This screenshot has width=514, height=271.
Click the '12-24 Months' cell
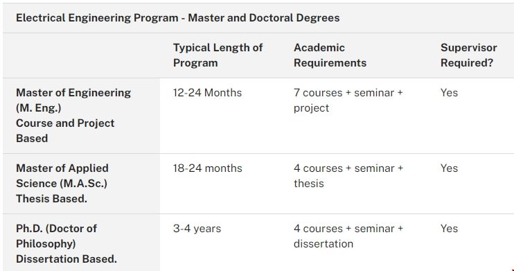coord(207,93)
